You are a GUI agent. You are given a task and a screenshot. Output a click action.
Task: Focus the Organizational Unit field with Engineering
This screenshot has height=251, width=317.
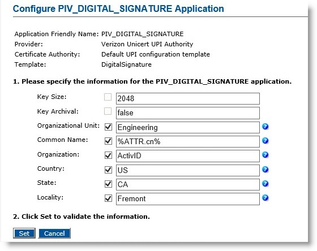click(x=188, y=127)
